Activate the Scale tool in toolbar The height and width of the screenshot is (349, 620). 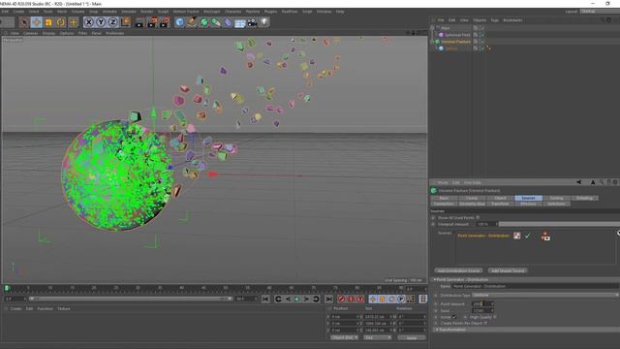(48, 22)
